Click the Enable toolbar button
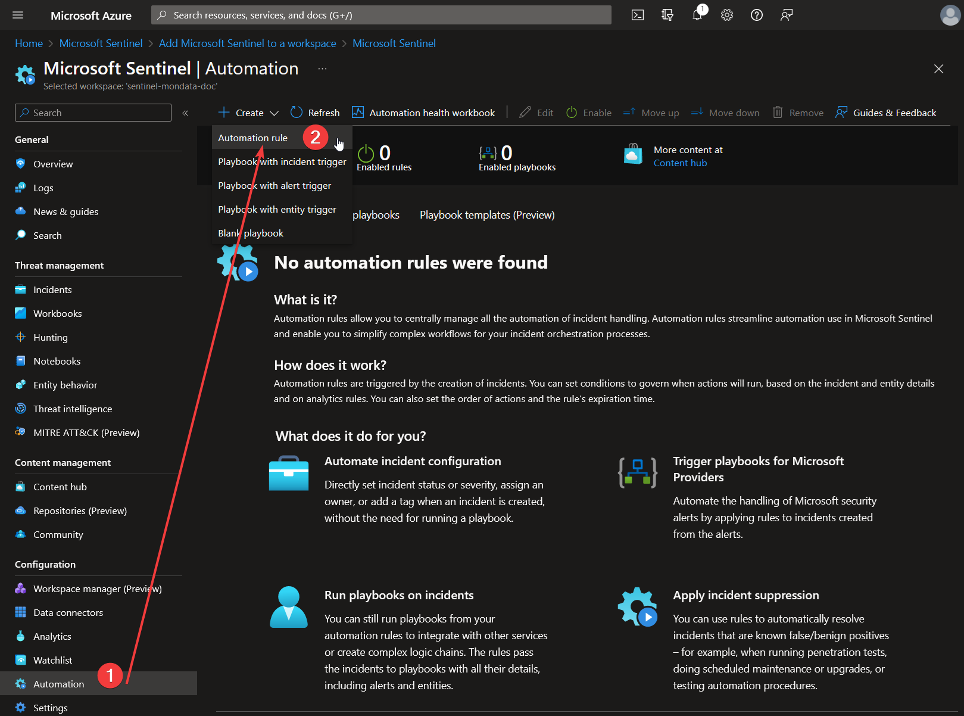The image size is (964, 716). 588,113
